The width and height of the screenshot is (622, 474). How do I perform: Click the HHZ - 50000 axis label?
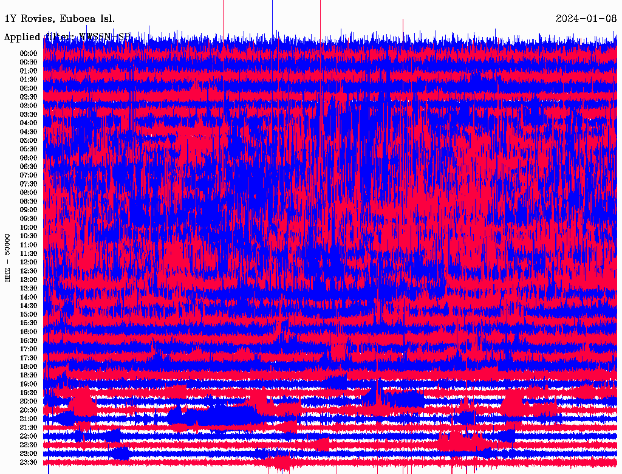click(x=7, y=258)
